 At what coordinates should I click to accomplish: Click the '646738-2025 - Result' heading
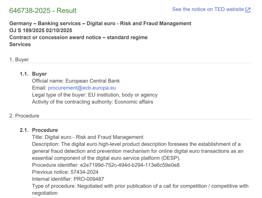43,10
